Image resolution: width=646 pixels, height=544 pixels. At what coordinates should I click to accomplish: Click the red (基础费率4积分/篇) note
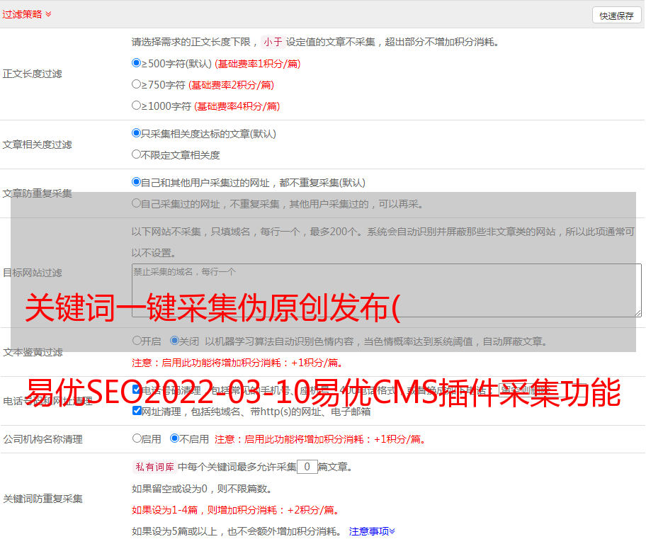click(237, 106)
